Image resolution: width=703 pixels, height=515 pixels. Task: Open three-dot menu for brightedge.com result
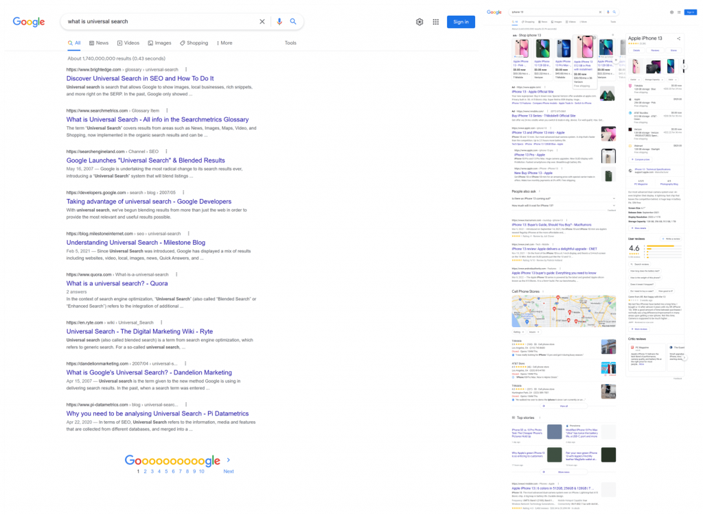point(186,69)
